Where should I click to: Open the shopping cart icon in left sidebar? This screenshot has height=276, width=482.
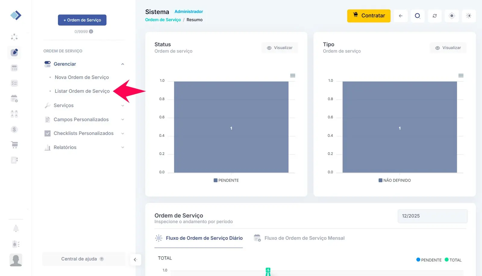(14, 145)
